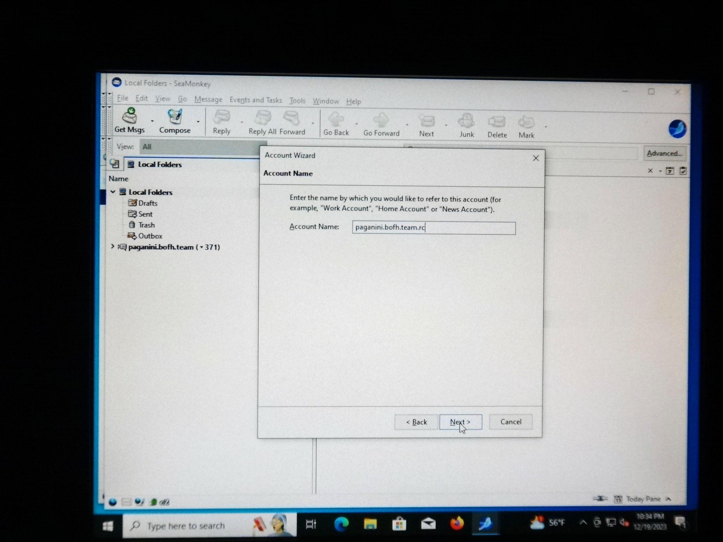Expand the Today Pane chevron
The width and height of the screenshot is (723, 542).
(x=668, y=499)
